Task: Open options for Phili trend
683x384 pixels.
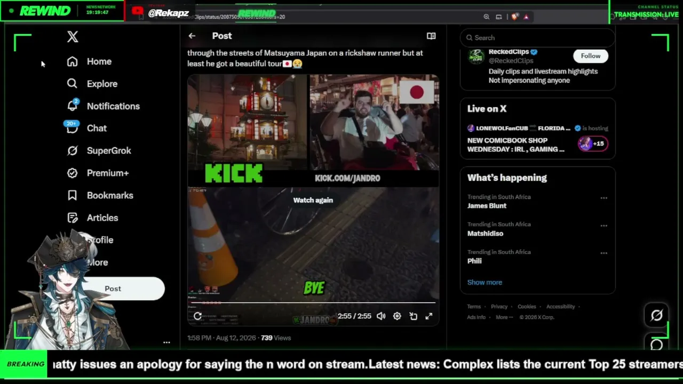Action: tap(604, 253)
